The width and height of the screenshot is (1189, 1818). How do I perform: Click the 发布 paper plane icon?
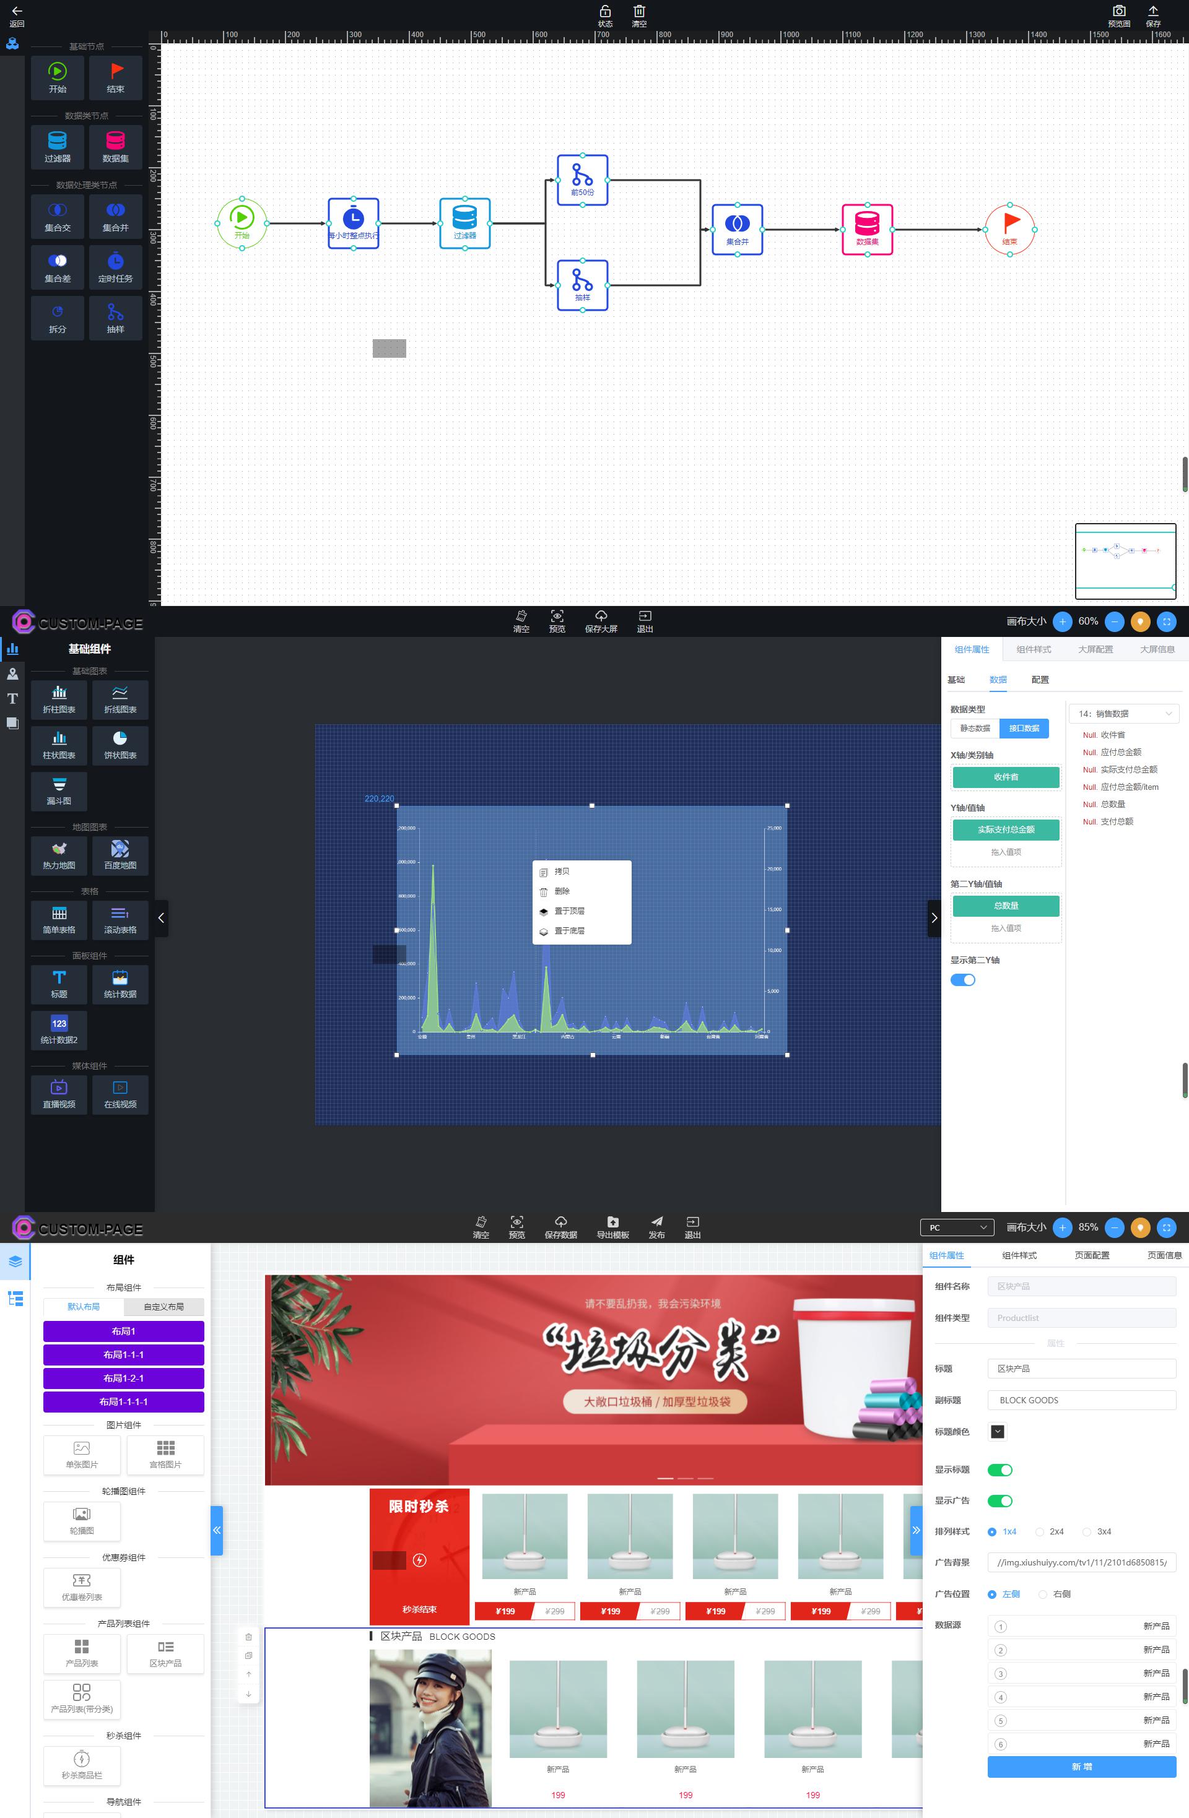656,1221
